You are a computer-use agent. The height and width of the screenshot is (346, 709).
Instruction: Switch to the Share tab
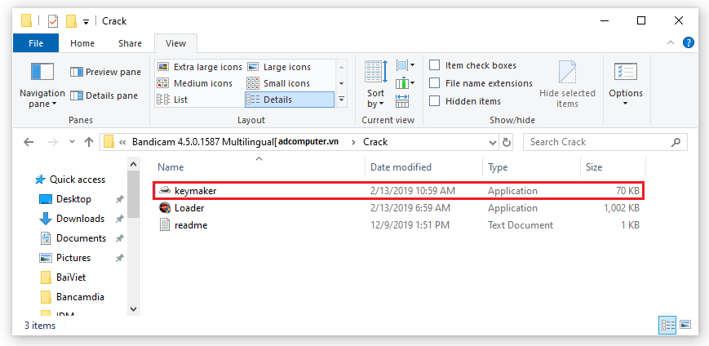(x=130, y=43)
